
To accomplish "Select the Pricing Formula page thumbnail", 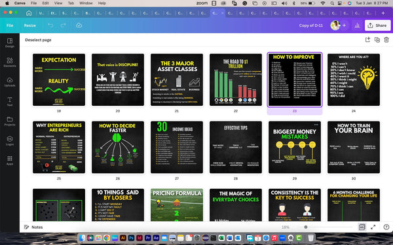I will coord(177,204).
